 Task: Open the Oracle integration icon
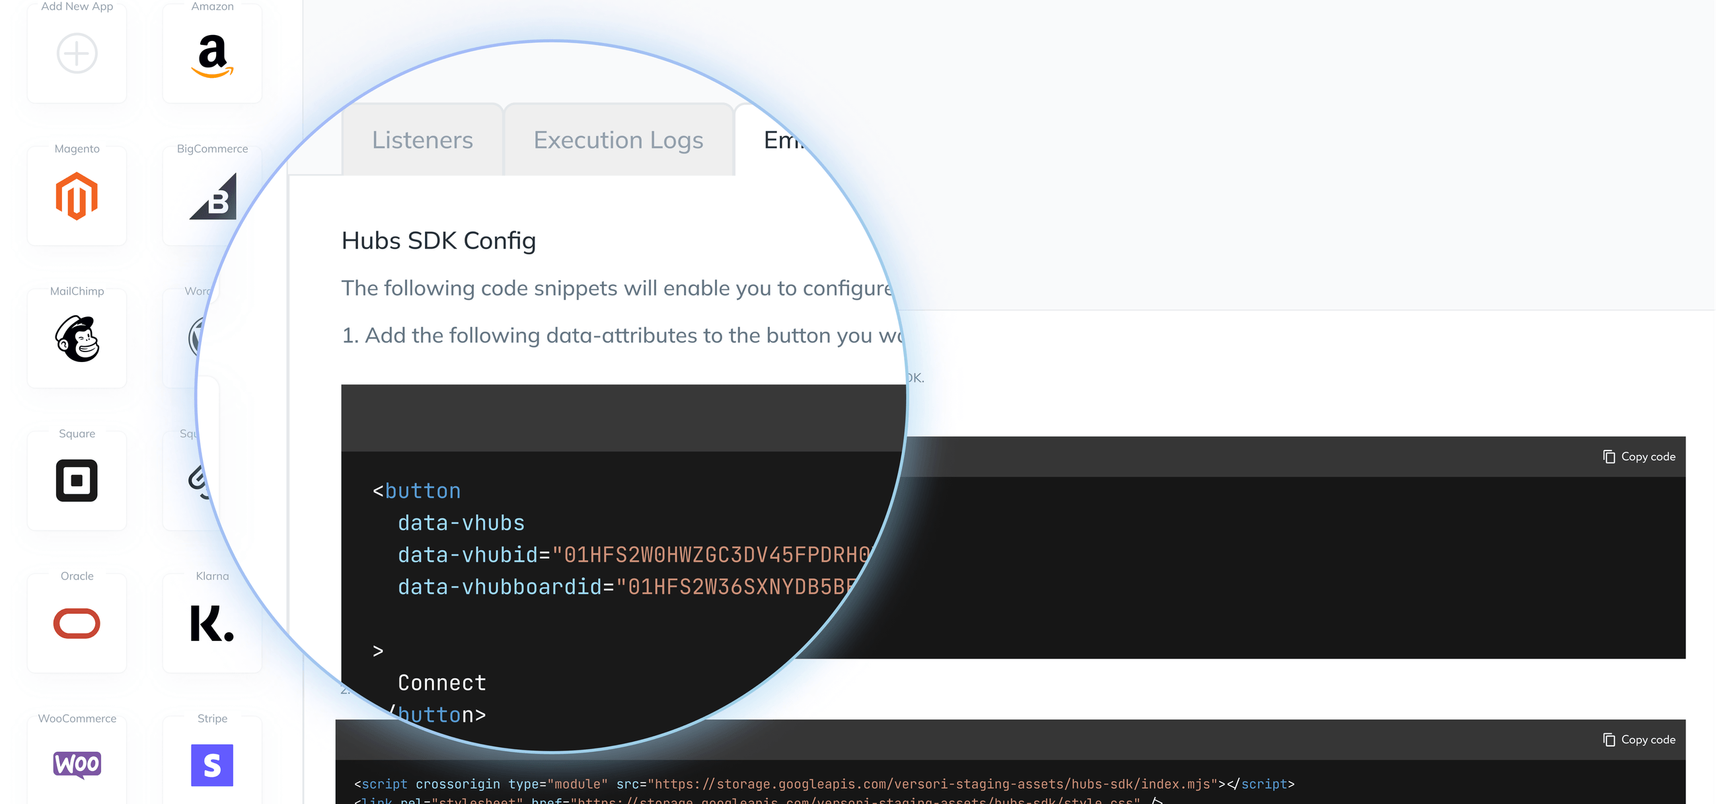coord(76,624)
